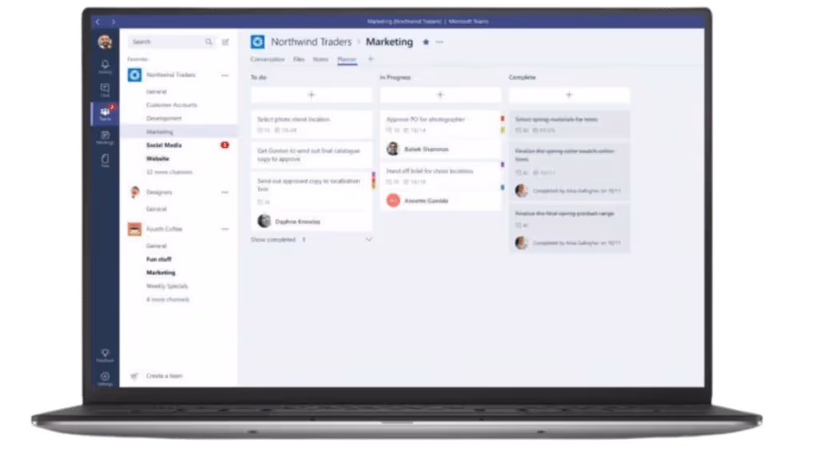818x460 pixels.
Task: Click the Feedback lightbulb icon
Action: tap(105, 353)
